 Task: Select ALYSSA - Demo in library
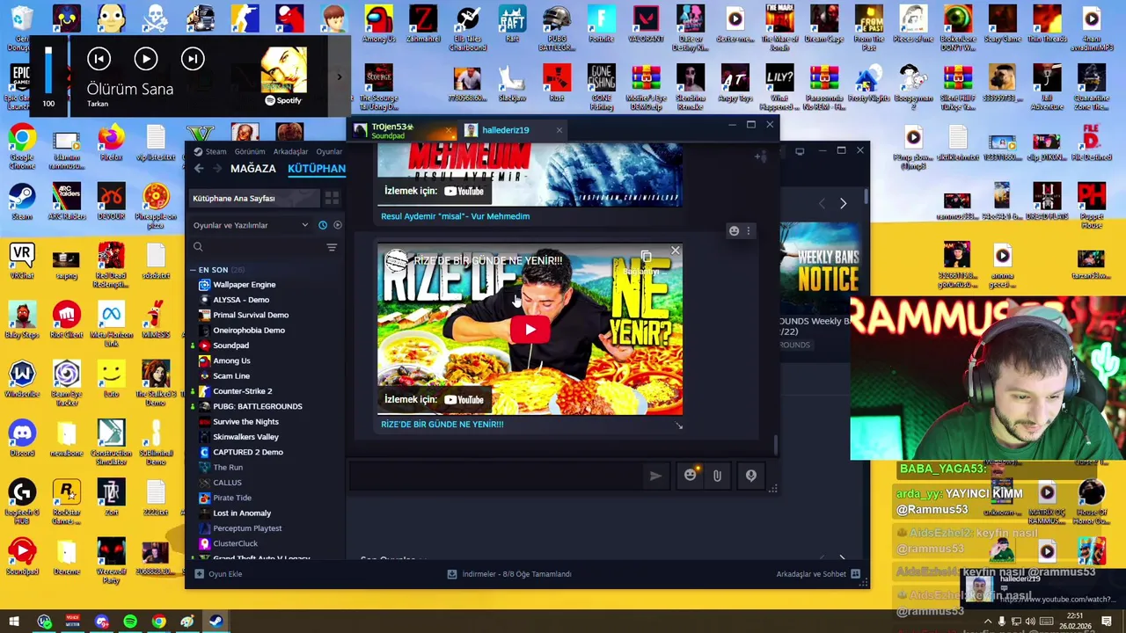(240, 300)
